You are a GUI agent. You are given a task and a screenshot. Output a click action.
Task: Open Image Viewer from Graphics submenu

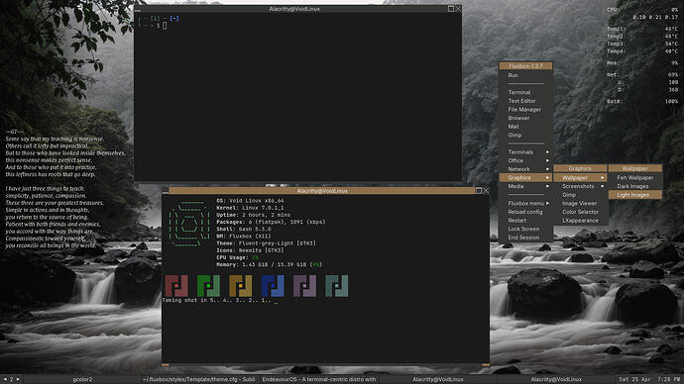pos(580,203)
